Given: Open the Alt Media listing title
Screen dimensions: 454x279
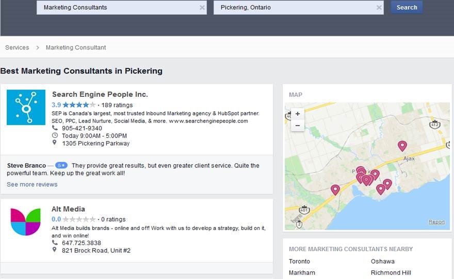Looking at the screenshot, I should pos(68,209).
